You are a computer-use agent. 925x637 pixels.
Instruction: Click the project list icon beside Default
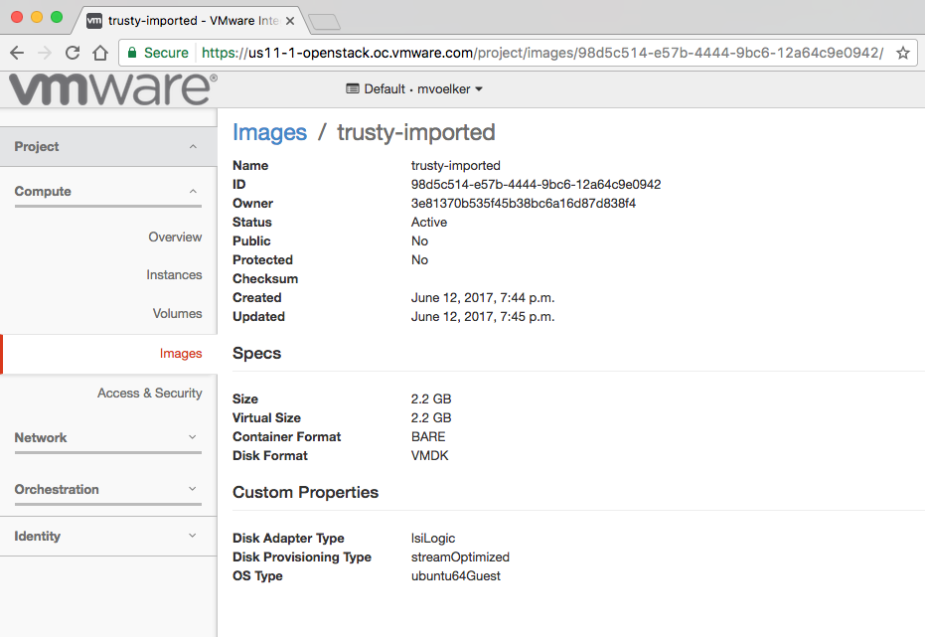(x=352, y=89)
